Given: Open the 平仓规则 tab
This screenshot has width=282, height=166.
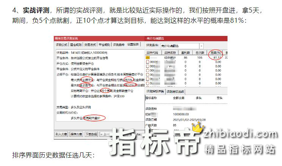Looking at the screenshot, I should (x=104, y=45).
